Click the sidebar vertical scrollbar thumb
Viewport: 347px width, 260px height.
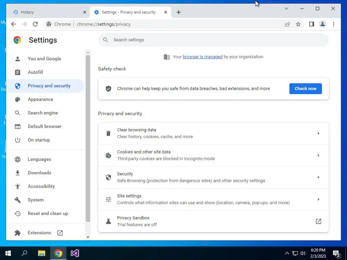click(88, 138)
